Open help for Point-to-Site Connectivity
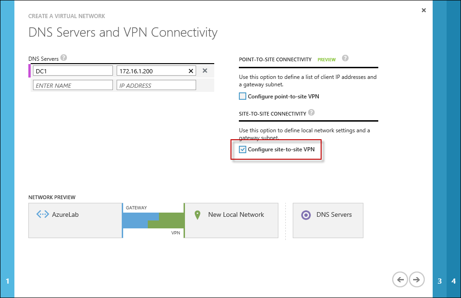 click(x=345, y=58)
